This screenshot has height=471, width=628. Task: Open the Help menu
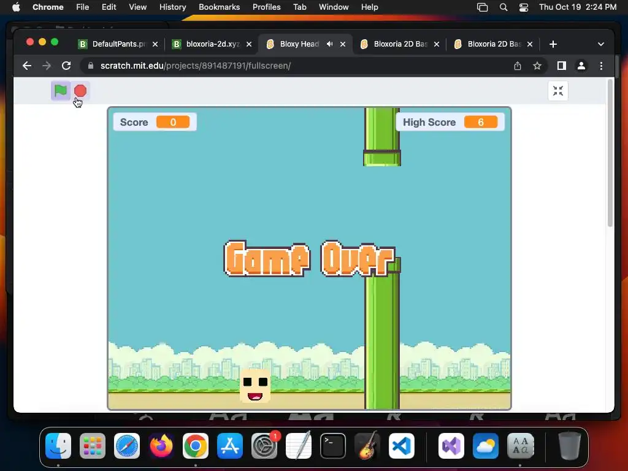pos(369,7)
